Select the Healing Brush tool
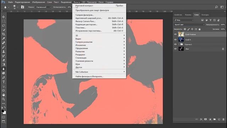Image resolution: width=227 pixels, height=128 pixels. point(4,43)
